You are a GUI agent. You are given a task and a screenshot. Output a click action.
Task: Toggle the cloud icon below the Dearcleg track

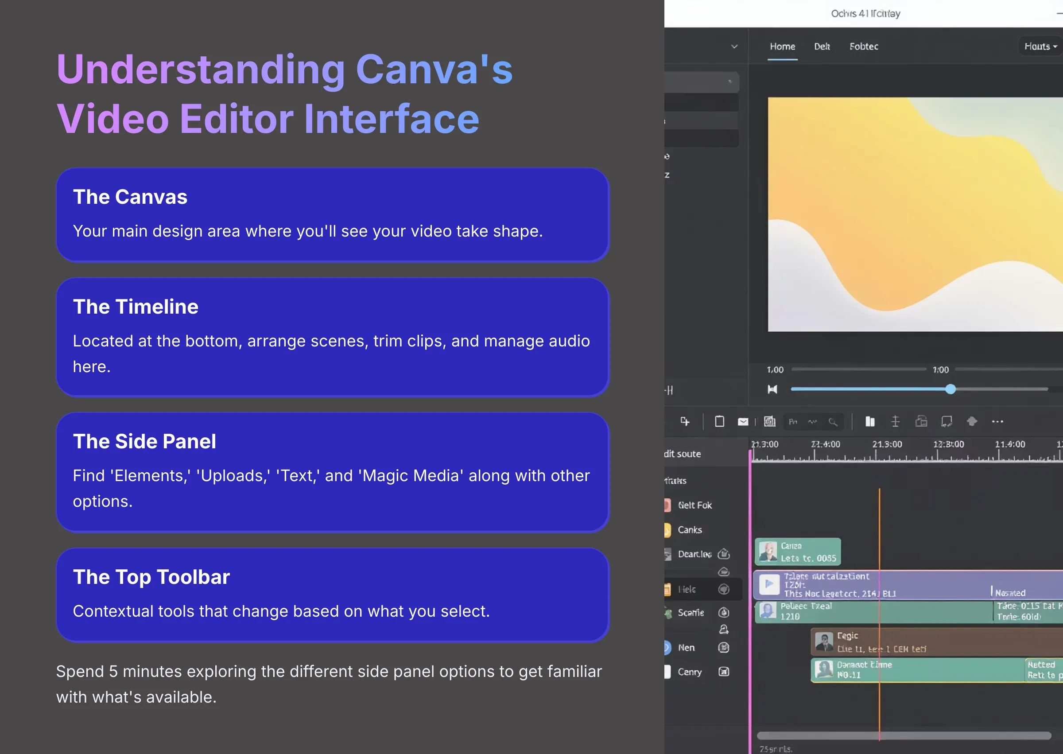(x=724, y=571)
